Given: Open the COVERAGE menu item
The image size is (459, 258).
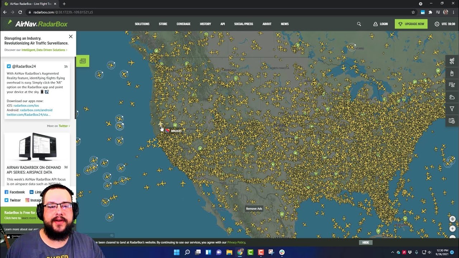Looking at the screenshot, I should 183,24.
